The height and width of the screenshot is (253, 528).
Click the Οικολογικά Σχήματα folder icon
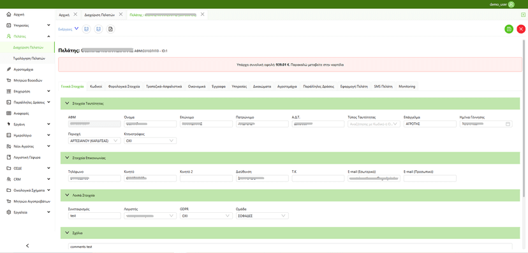click(x=9, y=190)
